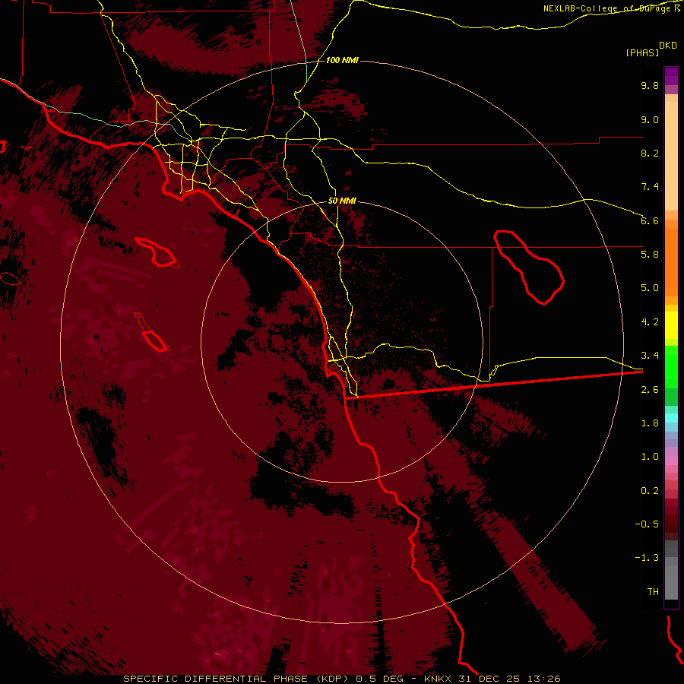
Task: Click the 0.2 scale value
Action: coord(650,491)
